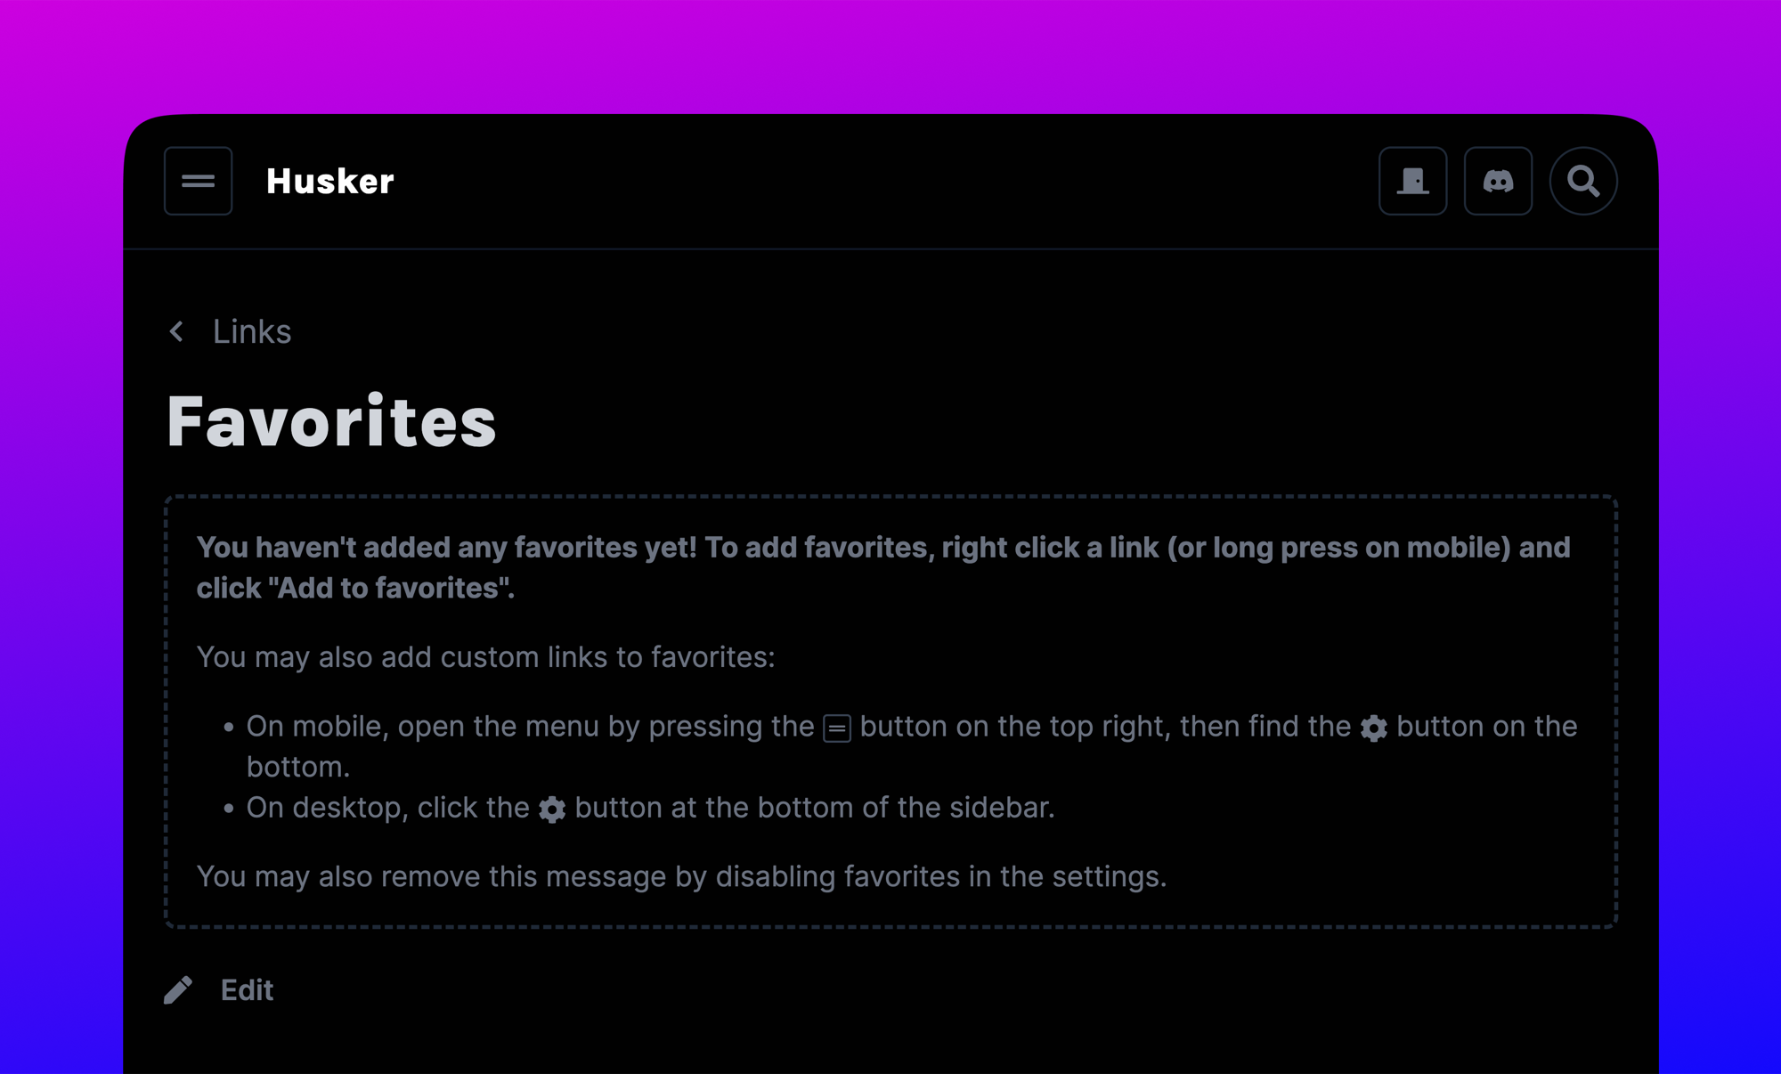Click the "On mobile, open the menu" bullet text
Image resolution: width=1781 pixels, height=1074 pixels.
tap(530, 727)
